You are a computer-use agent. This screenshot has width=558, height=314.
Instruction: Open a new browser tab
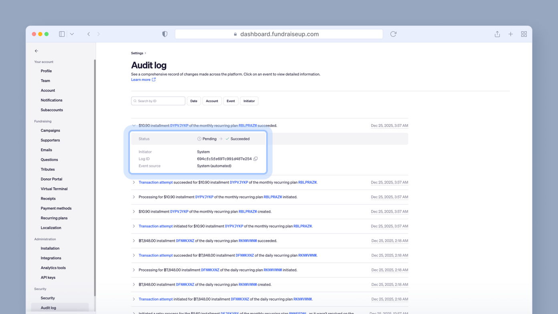pyautogui.click(x=510, y=34)
